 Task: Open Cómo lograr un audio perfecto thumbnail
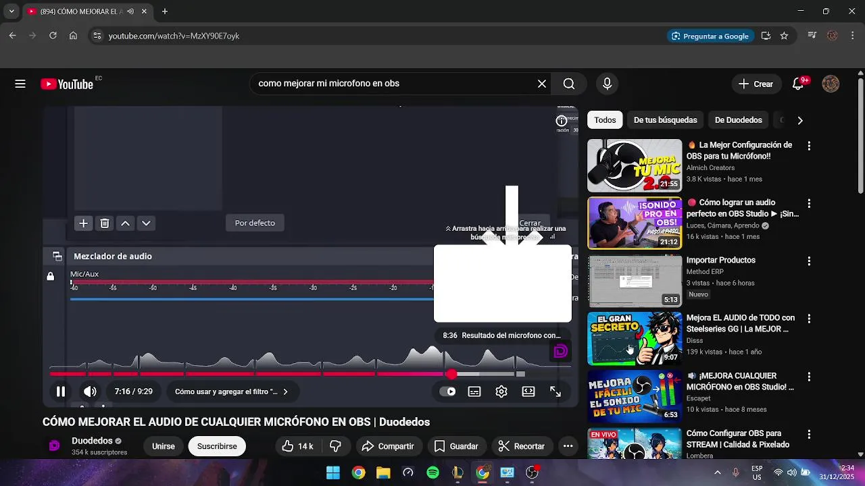click(x=635, y=223)
